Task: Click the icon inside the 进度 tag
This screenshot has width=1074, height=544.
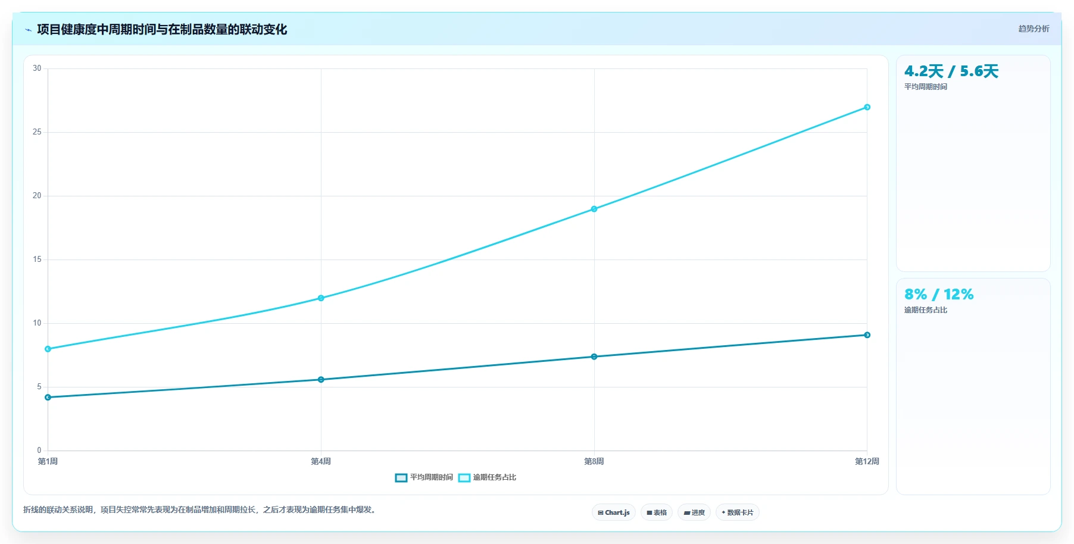Action: (686, 513)
